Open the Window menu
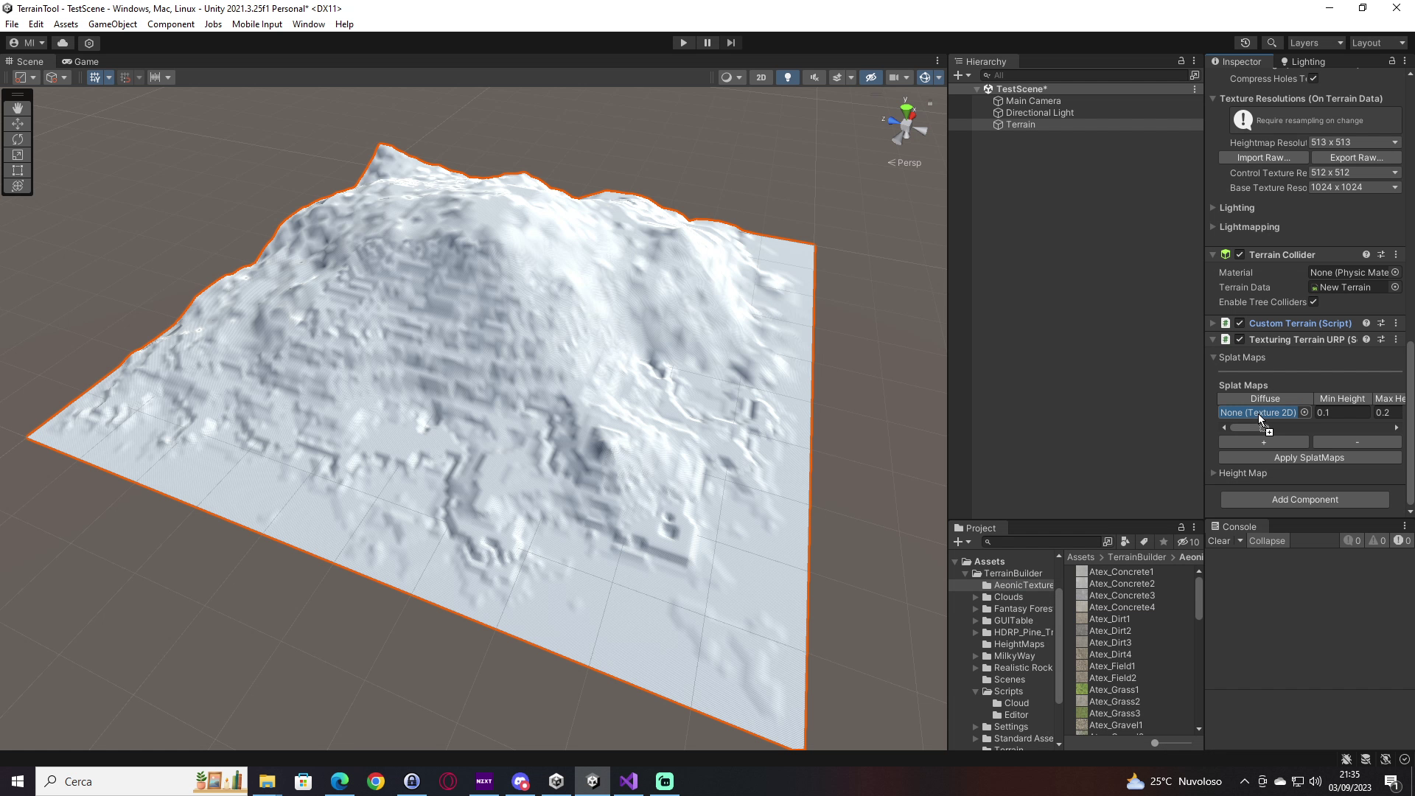 (308, 24)
